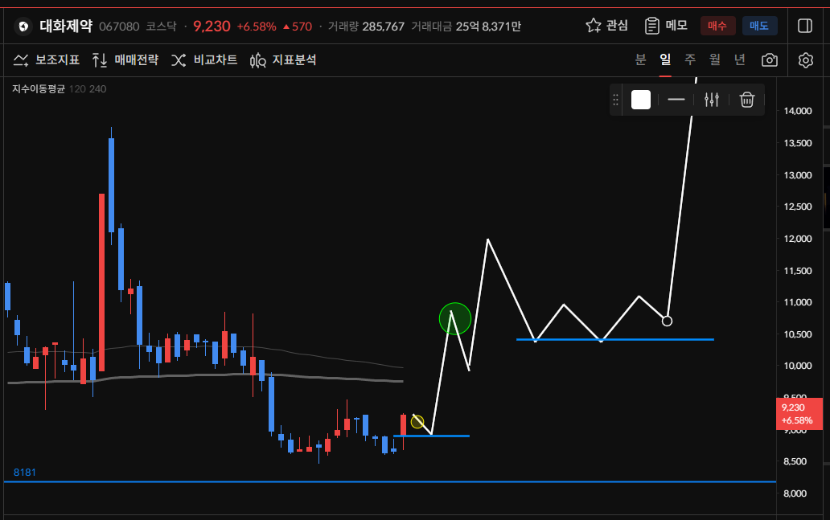Viewport: 830px width, 520px height.
Task: Click the blue 매도 sell button
Action: tap(759, 26)
